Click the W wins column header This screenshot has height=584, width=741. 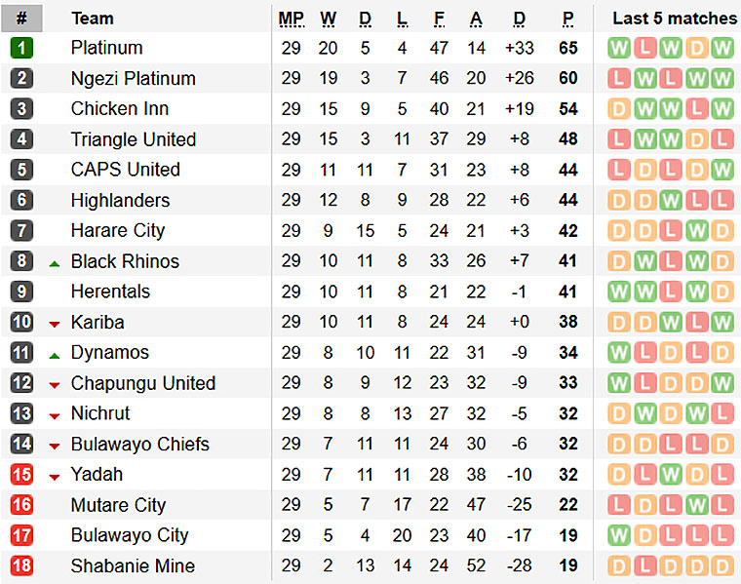[x=328, y=19]
